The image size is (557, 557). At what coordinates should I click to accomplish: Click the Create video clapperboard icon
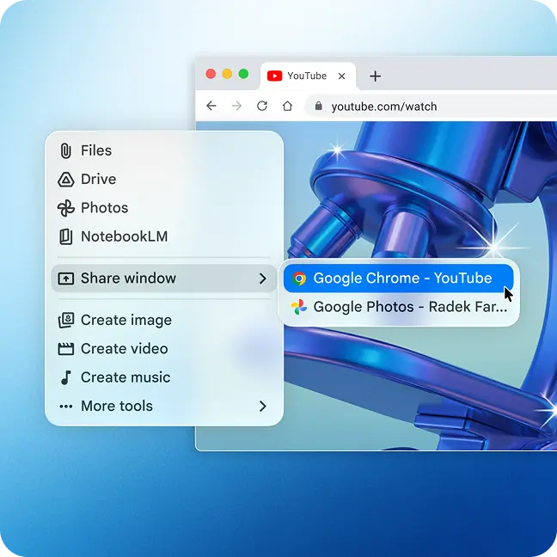tap(65, 349)
